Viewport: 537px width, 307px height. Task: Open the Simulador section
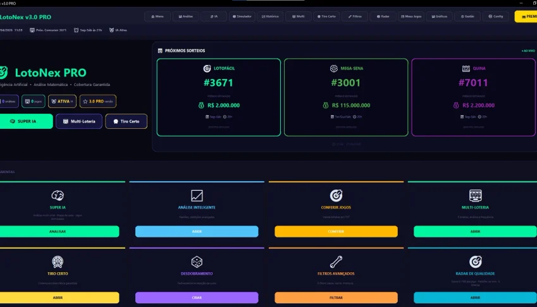pyautogui.click(x=242, y=16)
